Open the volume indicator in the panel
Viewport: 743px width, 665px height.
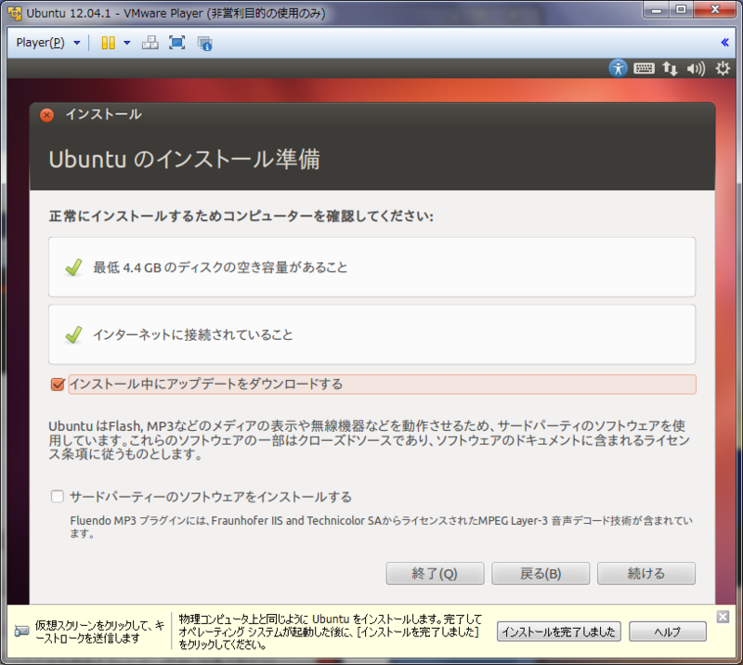[695, 68]
